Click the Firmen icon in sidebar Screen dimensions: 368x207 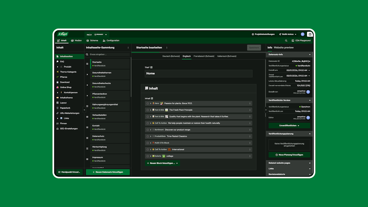(57, 124)
